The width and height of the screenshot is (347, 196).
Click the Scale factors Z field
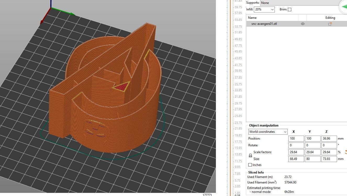coord(329,152)
